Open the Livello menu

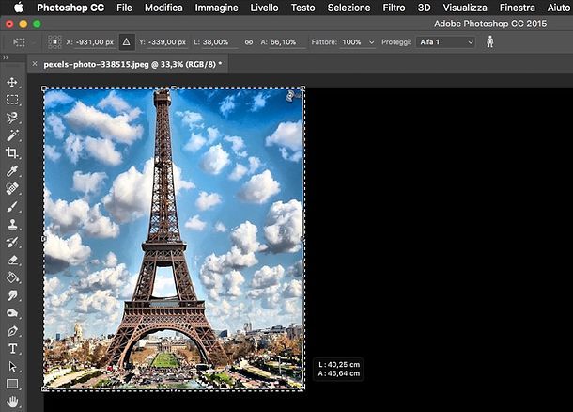(264, 8)
